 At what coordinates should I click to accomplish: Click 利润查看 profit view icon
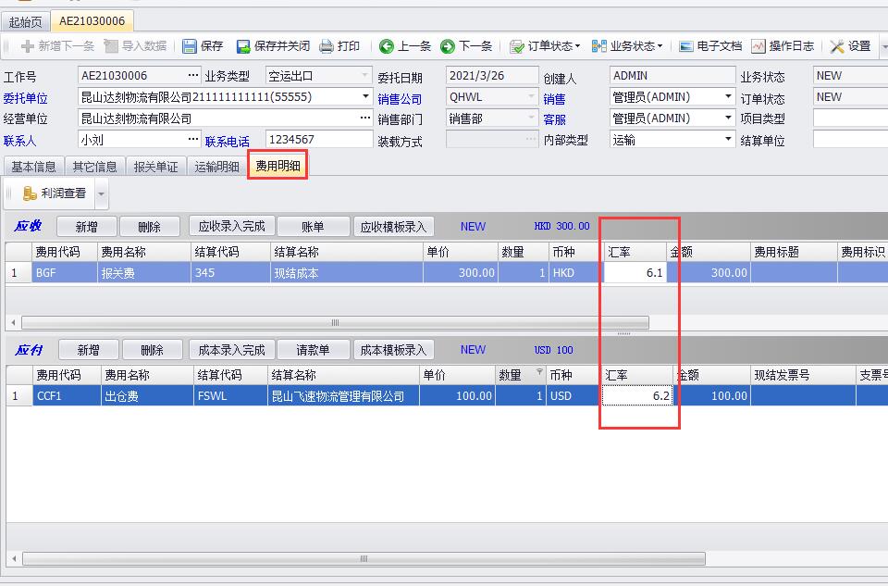point(31,193)
